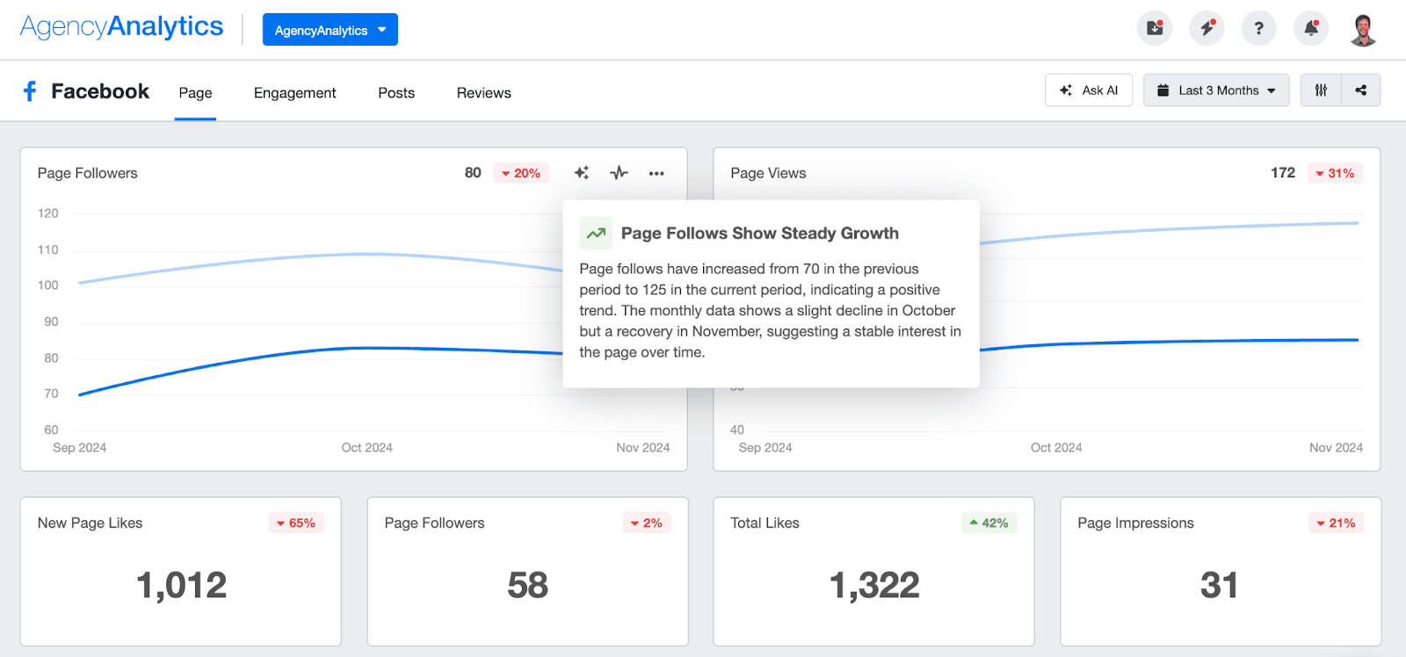This screenshot has width=1406, height=657.
Task: Open the Last 3 Months date range dropdown
Action: coord(1216,90)
